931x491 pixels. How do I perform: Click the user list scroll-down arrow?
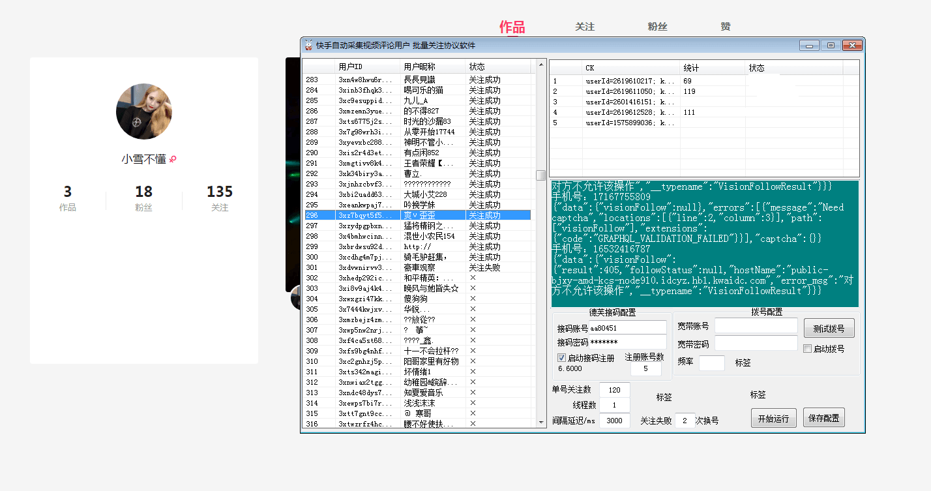point(540,423)
